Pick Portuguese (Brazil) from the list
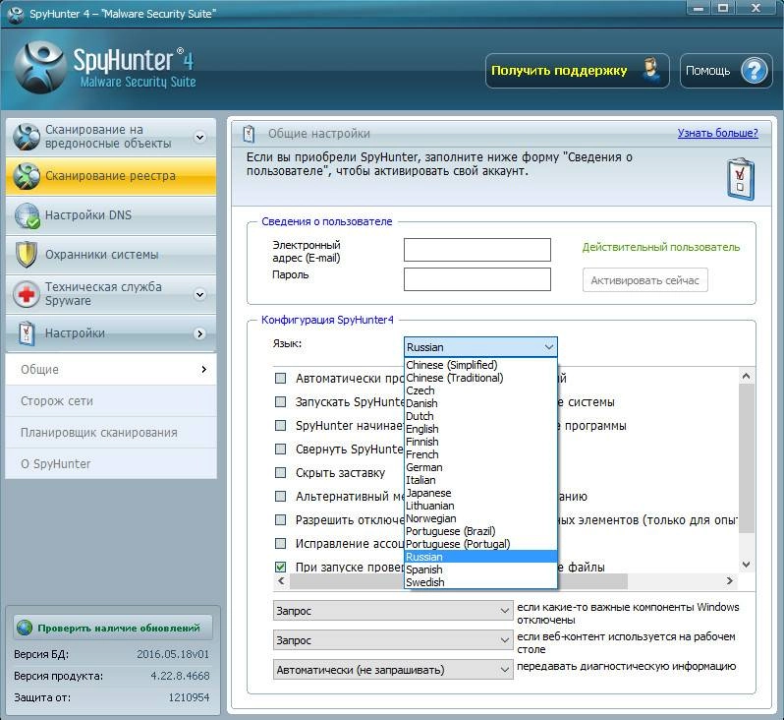 point(480,531)
